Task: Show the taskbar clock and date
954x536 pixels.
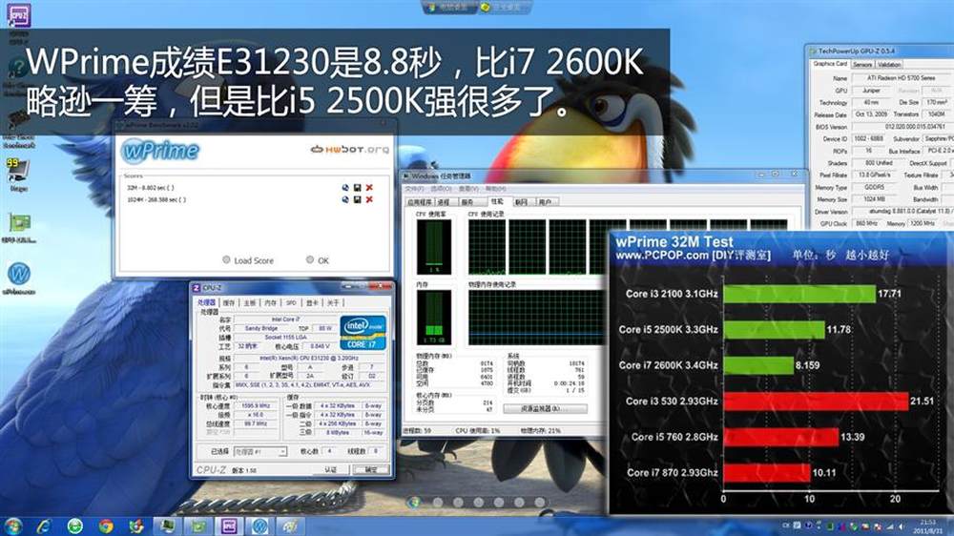Action: (x=927, y=526)
